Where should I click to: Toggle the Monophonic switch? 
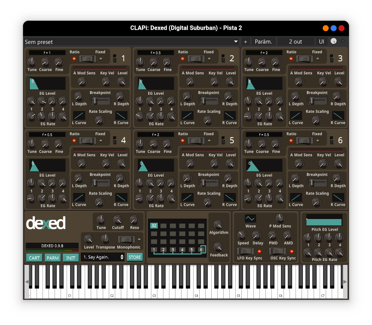(126, 239)
